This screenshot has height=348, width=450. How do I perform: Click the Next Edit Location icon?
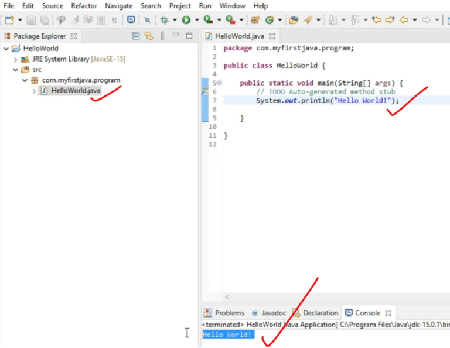tap(390, 20)
